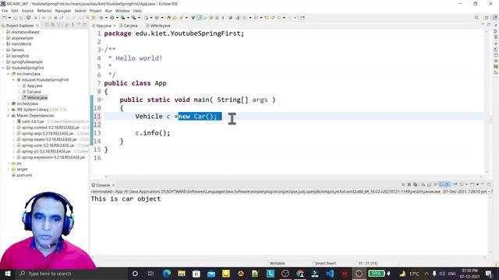Open the Navigate menu
The image size is (499, 280).
pos(63,11)
